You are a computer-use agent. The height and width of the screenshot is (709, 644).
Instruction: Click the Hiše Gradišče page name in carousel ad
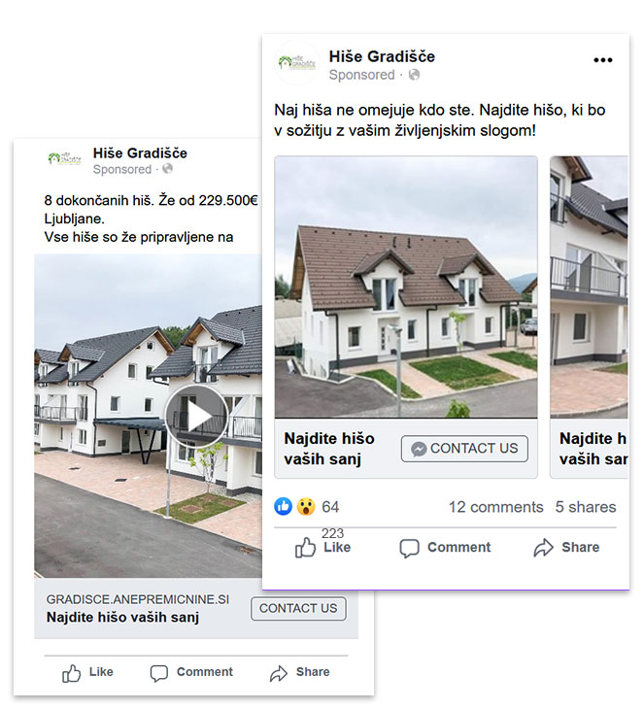point(382,56)
